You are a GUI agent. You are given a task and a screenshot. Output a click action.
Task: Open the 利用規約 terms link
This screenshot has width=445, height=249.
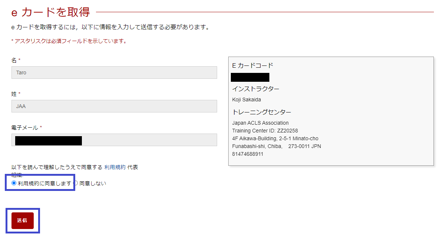pos(115,167)
